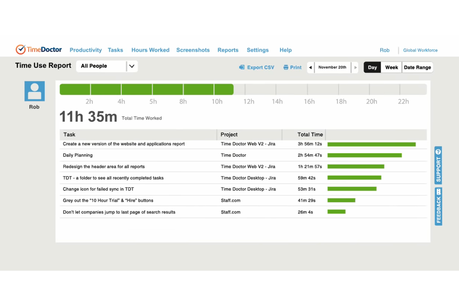The width and height of the screenshot is (459, 306).
Task: Click the green bar for the 26m 4s task
Action: 336,212
